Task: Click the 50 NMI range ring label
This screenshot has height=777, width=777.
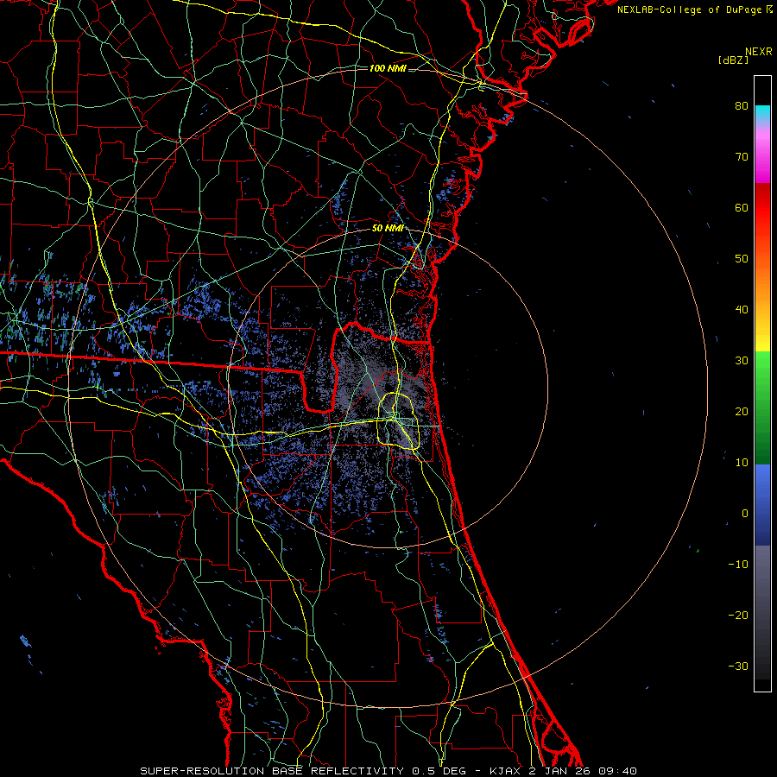Action: [x=388, y=228]
